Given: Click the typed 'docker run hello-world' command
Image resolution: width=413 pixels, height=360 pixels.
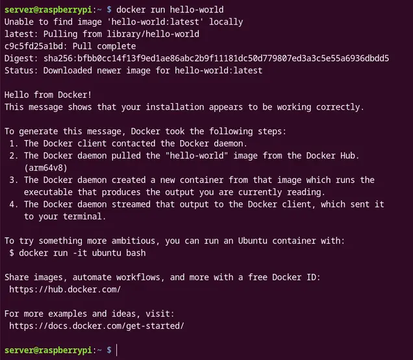Looking at the screenshot, I should pyautogui.click(x=169, y=10).
